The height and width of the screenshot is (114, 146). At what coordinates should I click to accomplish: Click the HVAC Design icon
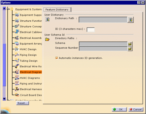pyautogui.click(x=17, y=49)
